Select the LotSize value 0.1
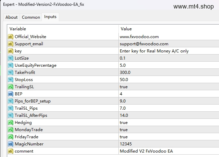The width and height of the screenshot is (219, 157). pos(169,58)
